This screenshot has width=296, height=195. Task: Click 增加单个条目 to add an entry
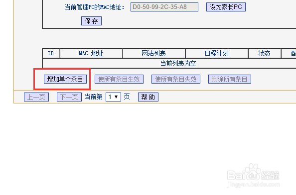65,79
